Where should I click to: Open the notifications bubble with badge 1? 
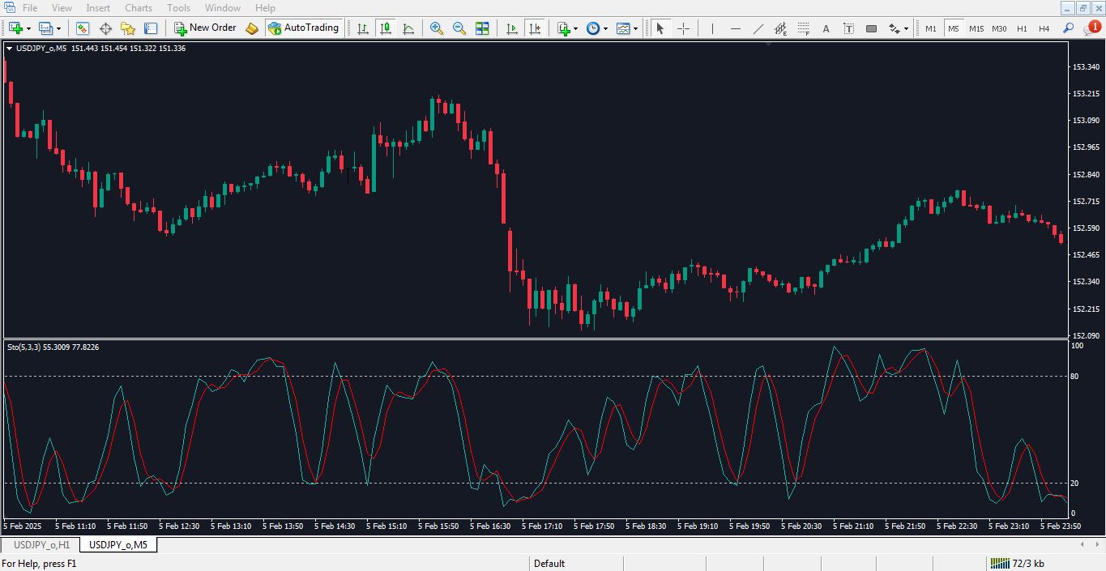tap(1091, 28)
